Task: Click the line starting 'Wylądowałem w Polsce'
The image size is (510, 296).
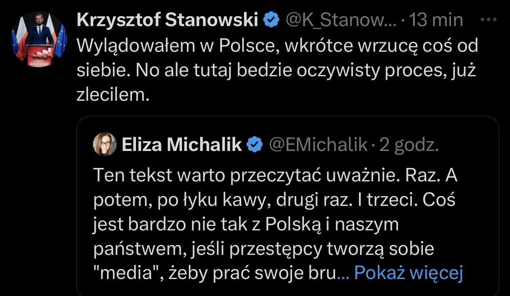Action: 277,46
